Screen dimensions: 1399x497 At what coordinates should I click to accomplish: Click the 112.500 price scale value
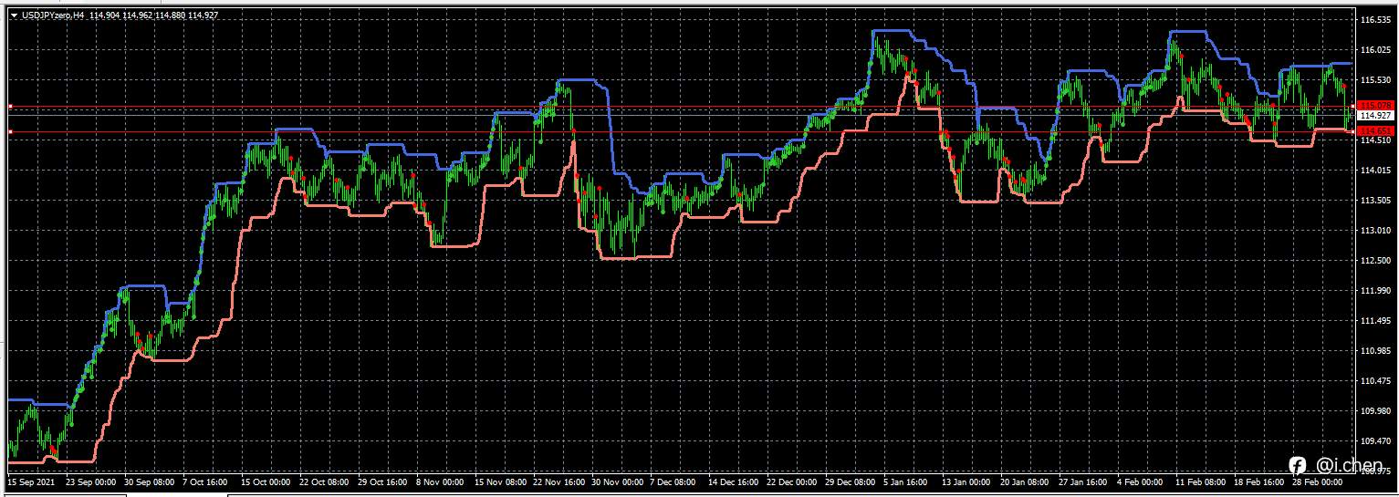[1374, 261]
